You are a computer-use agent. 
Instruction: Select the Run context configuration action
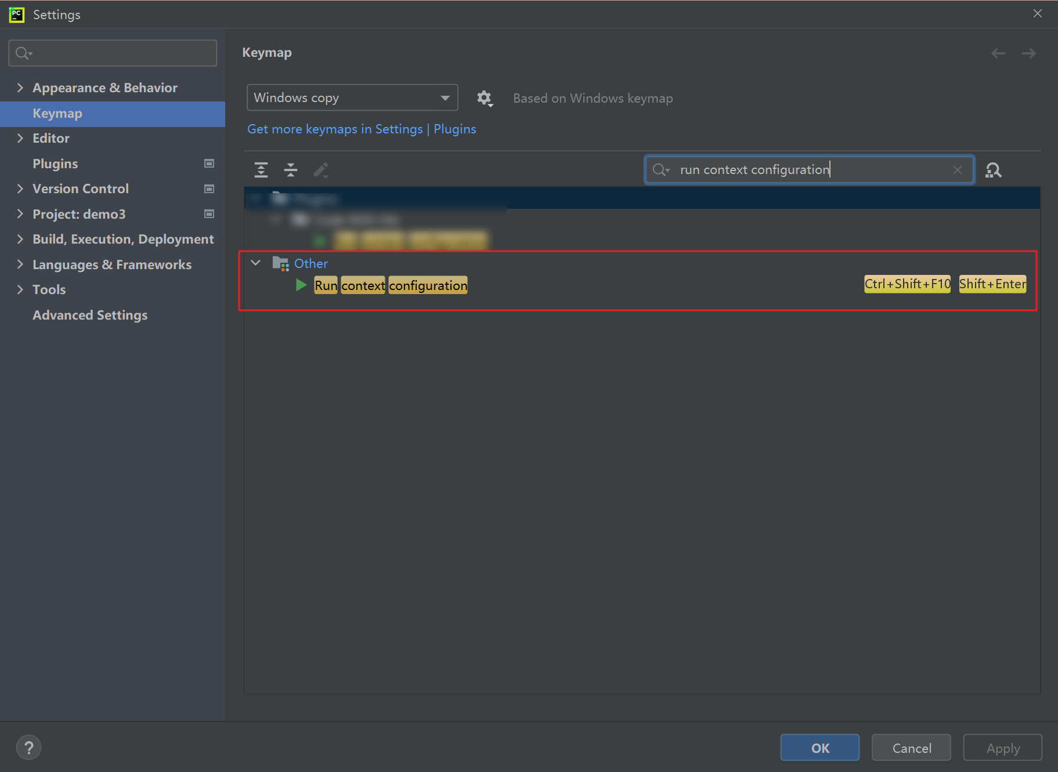coord(391,285)
